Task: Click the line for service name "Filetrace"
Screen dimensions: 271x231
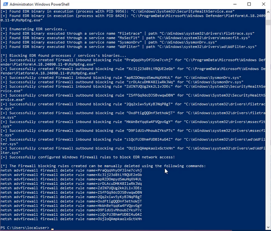Action: click(127, 33)
